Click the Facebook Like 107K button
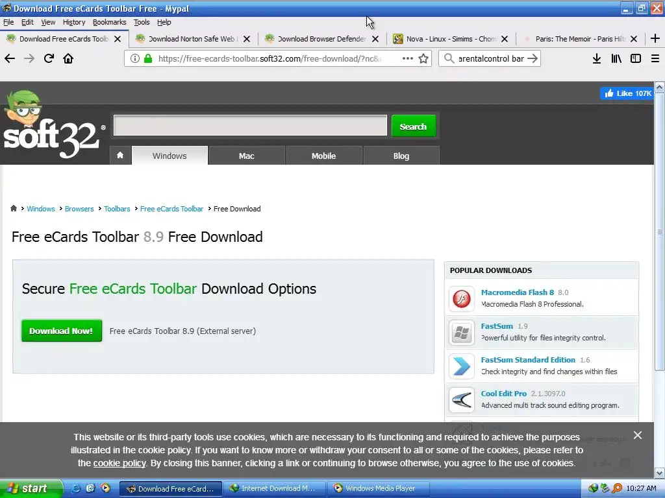Viewport: 665px width, 498px height. [x=627, y=93]
